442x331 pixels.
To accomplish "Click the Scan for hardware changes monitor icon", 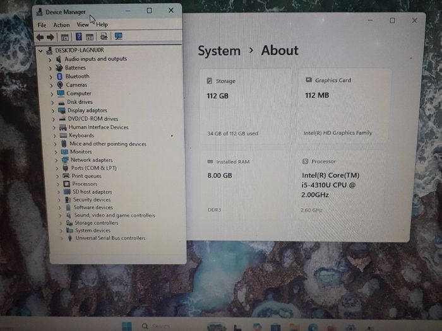I will click(x=119, y=36).
